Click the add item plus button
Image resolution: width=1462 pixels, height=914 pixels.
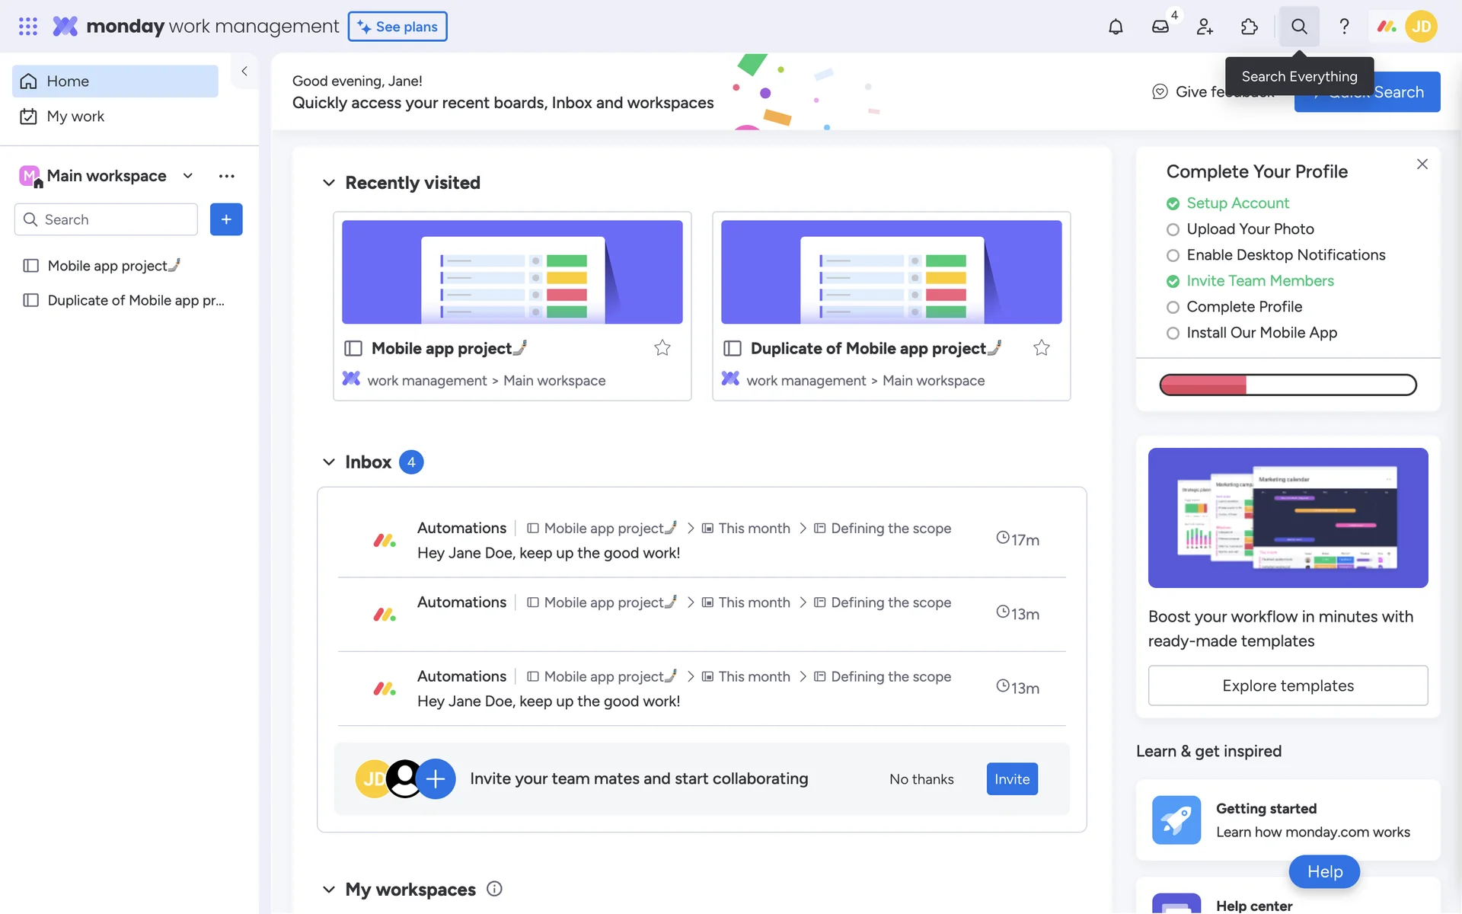[226, 219]
